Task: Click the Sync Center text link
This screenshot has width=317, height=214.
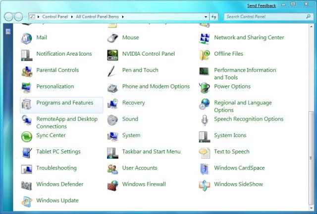Action: (x=51, y=136)
